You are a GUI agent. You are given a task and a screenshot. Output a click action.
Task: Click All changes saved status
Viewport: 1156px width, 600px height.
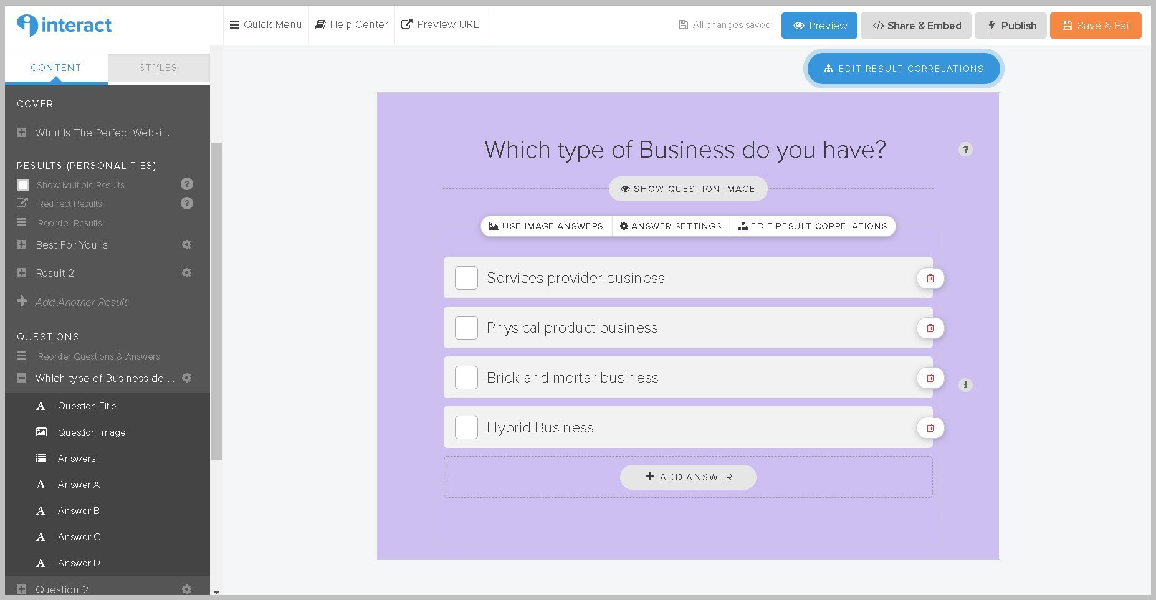click(725, 25)
